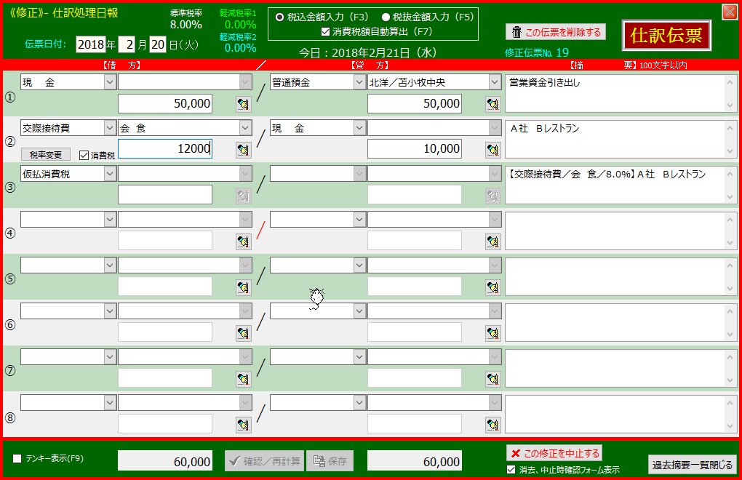Image resolution: width=742 pixels, height=480 pixels.
Task: Click the row 1 credit amount clear icon
Action: 493,104
